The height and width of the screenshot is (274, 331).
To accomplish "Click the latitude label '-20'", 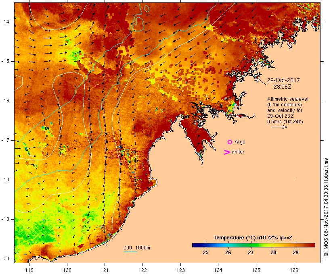I will point(5,259).
